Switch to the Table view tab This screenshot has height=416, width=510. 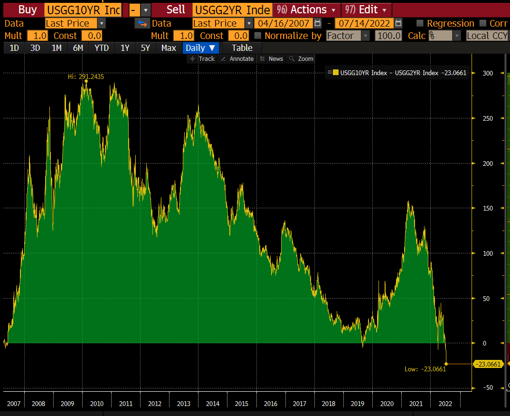pyautogui.click(x=242, y=48)
